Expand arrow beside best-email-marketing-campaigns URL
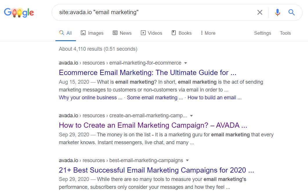The height and width of the screenshot is (194, 308). (x=187, y=161)
